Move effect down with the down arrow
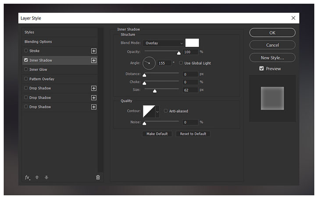 (46, 178)
